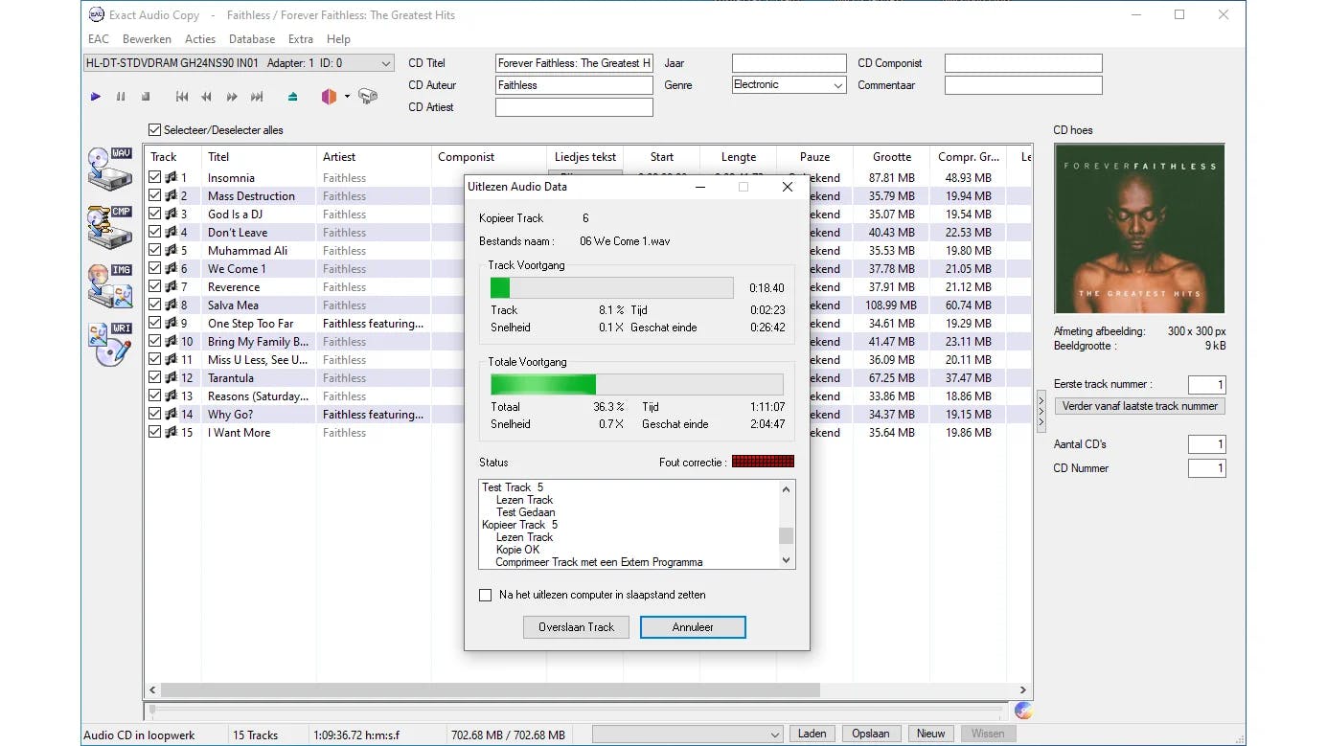1327x746 pixels.
Task: Enable sleep after extraction checkbox
Action: pos(486,595)
